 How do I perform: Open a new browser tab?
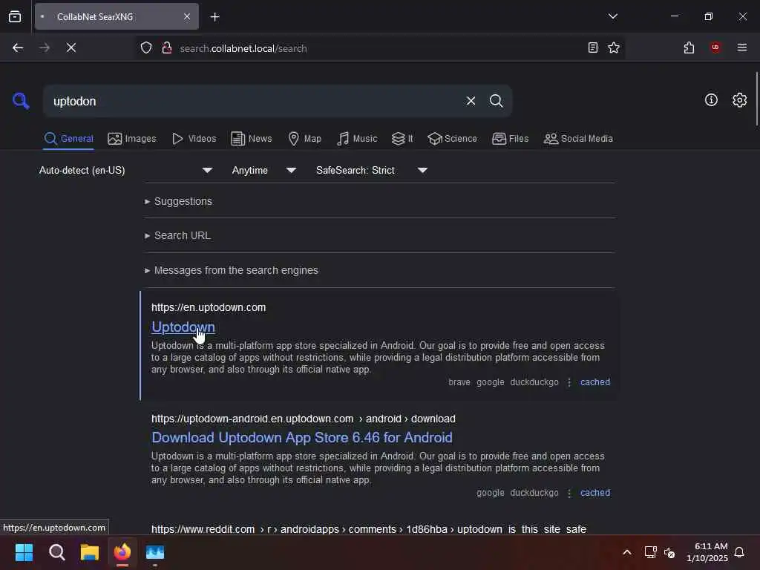pyautogui.click(x=214, y=17)
